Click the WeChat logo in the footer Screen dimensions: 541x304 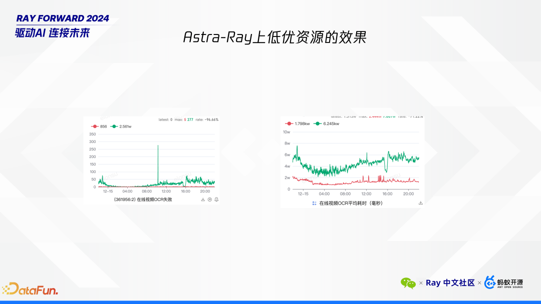tap(409, 282)
